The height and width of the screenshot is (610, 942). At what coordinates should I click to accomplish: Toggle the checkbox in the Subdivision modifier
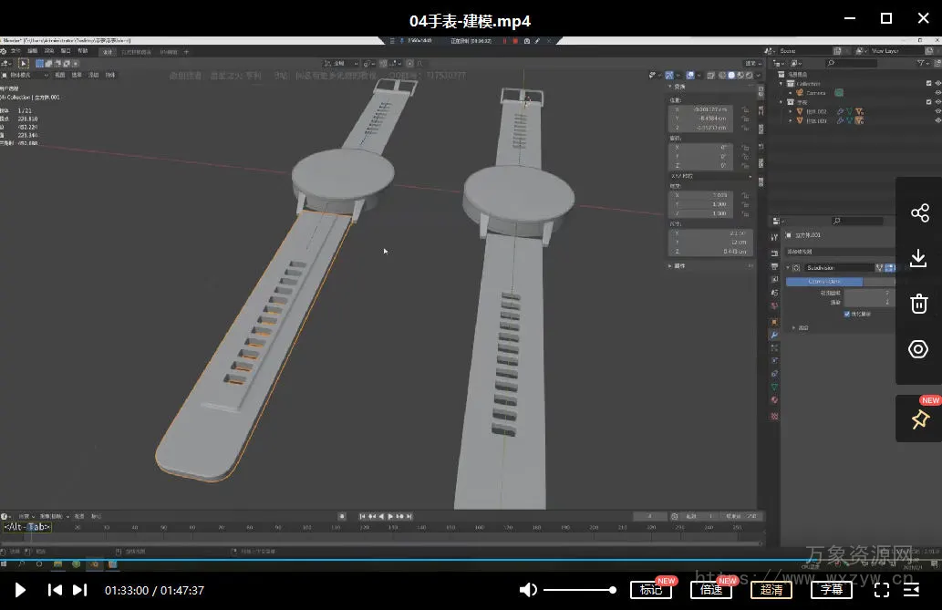pos(847,314)
